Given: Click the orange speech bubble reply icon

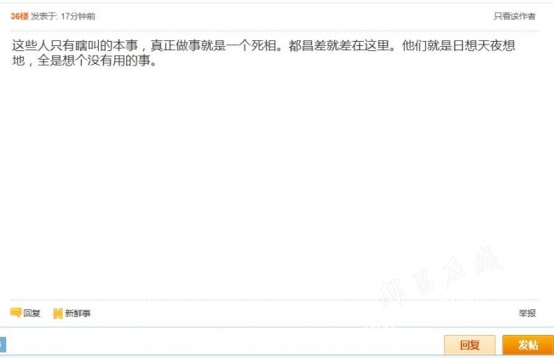Looking at the screenshot, I should tap(16, 313).
